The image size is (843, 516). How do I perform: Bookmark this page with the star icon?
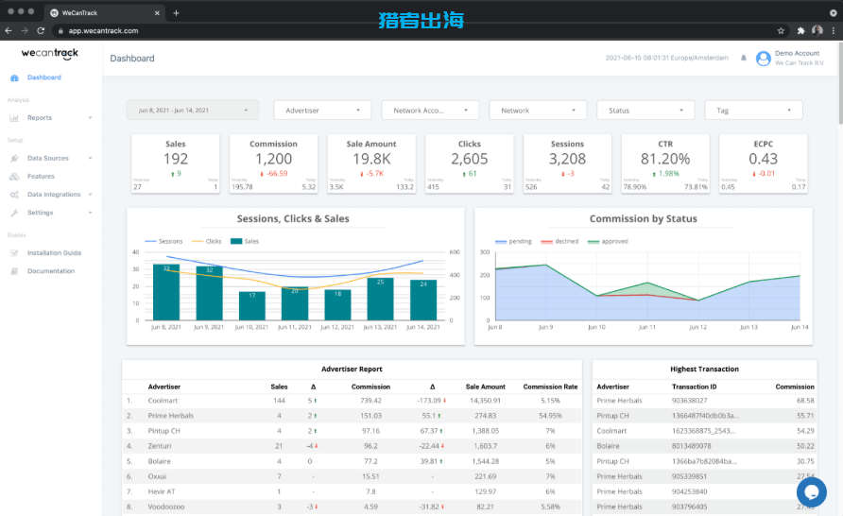tap(781, 30)
